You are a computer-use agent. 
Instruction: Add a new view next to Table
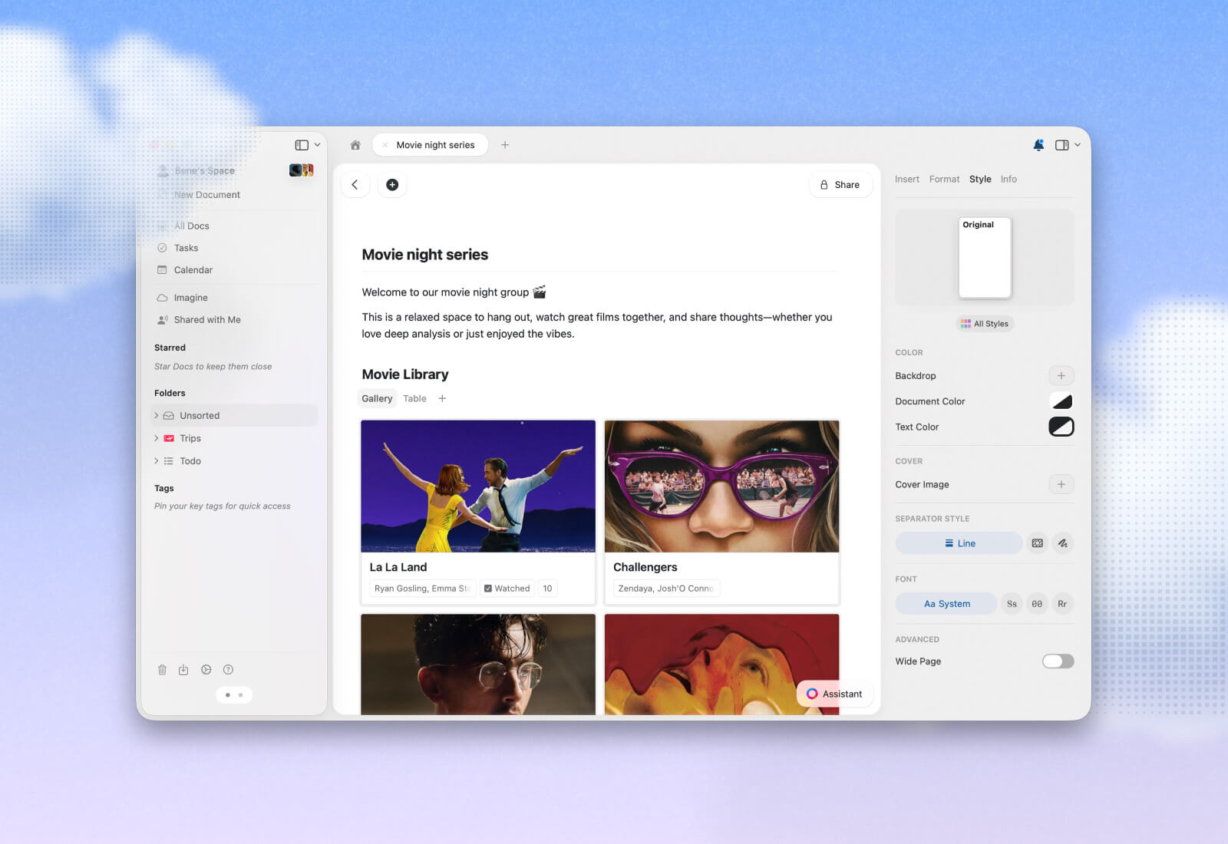click(x=442, y=399)
